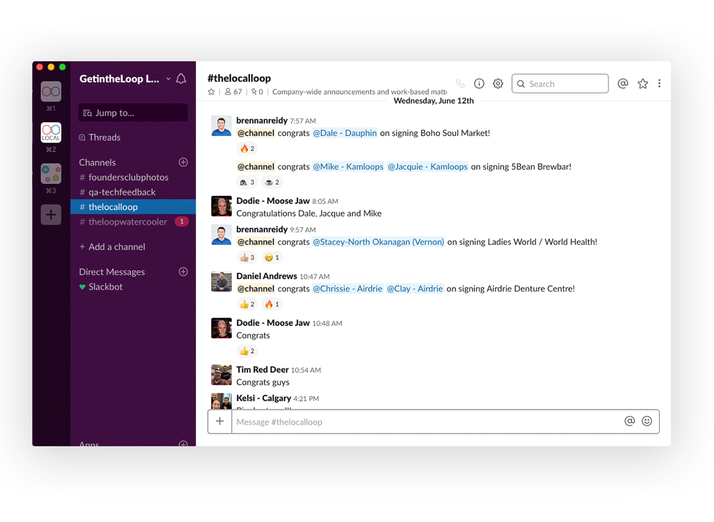Open brennanreidy avatar at 7:57 AM
The height and width of the screenshot is (522, 714).
pos(221,126)
